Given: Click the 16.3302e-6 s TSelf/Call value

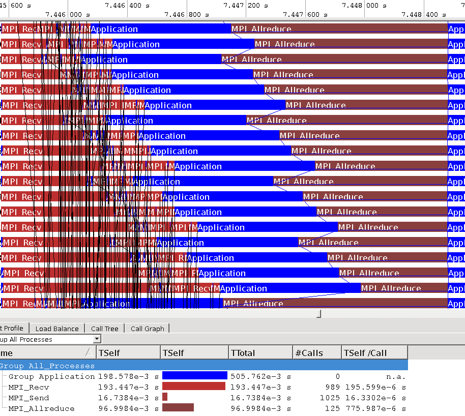Looking at the screenshot, I should click(x=375, y=398).
